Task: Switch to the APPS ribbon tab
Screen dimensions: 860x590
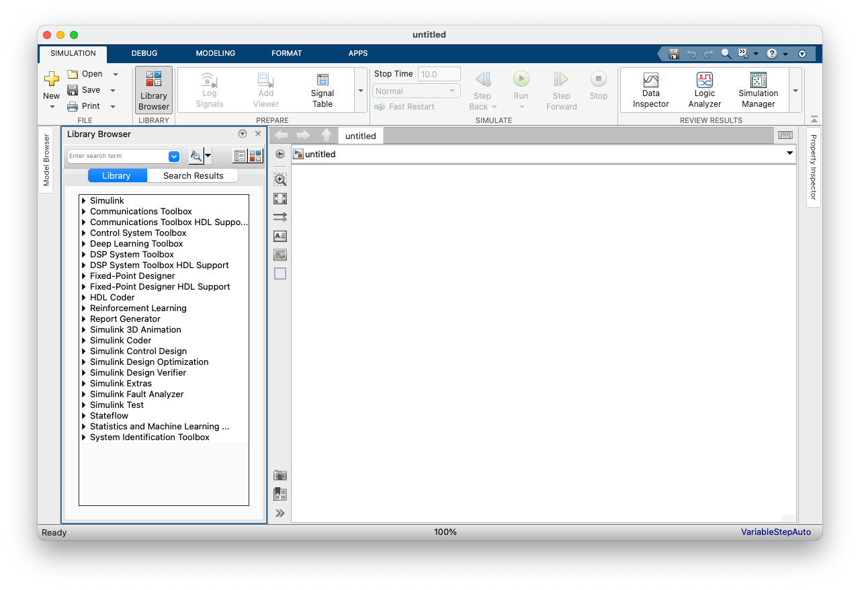Action: [358, 53]
